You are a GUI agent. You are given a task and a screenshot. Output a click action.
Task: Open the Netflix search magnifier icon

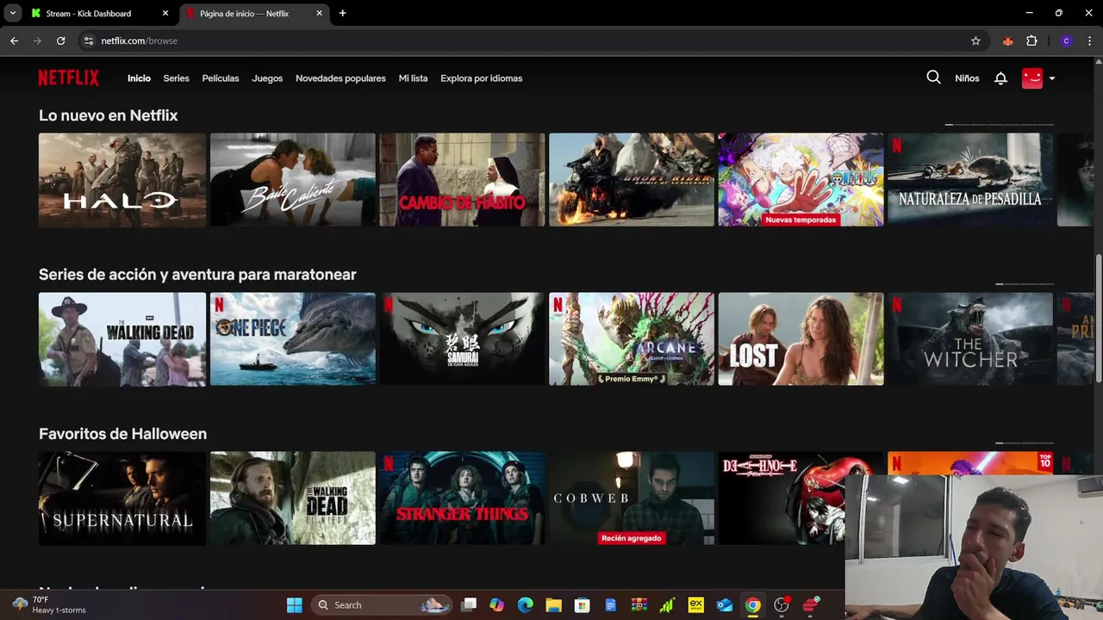[933, 77]
